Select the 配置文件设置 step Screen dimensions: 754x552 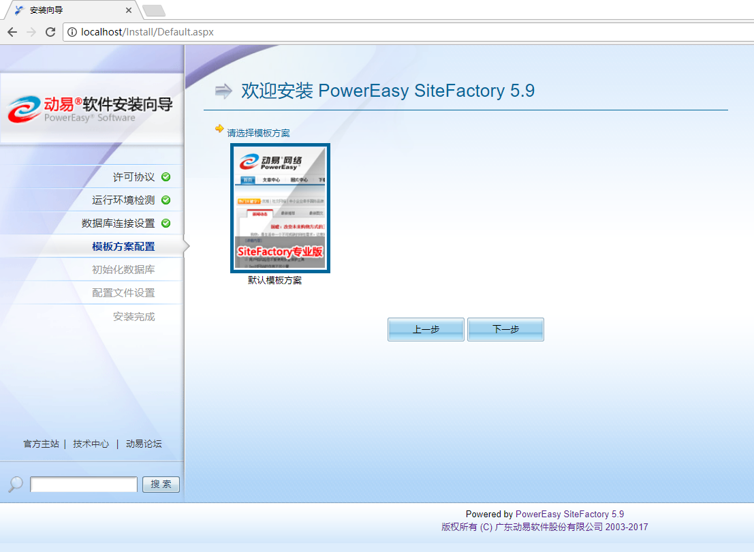pyautogui.click(x=123, y=293)
